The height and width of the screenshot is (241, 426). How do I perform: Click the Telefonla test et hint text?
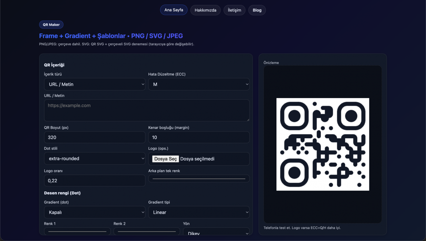(302, 228)
